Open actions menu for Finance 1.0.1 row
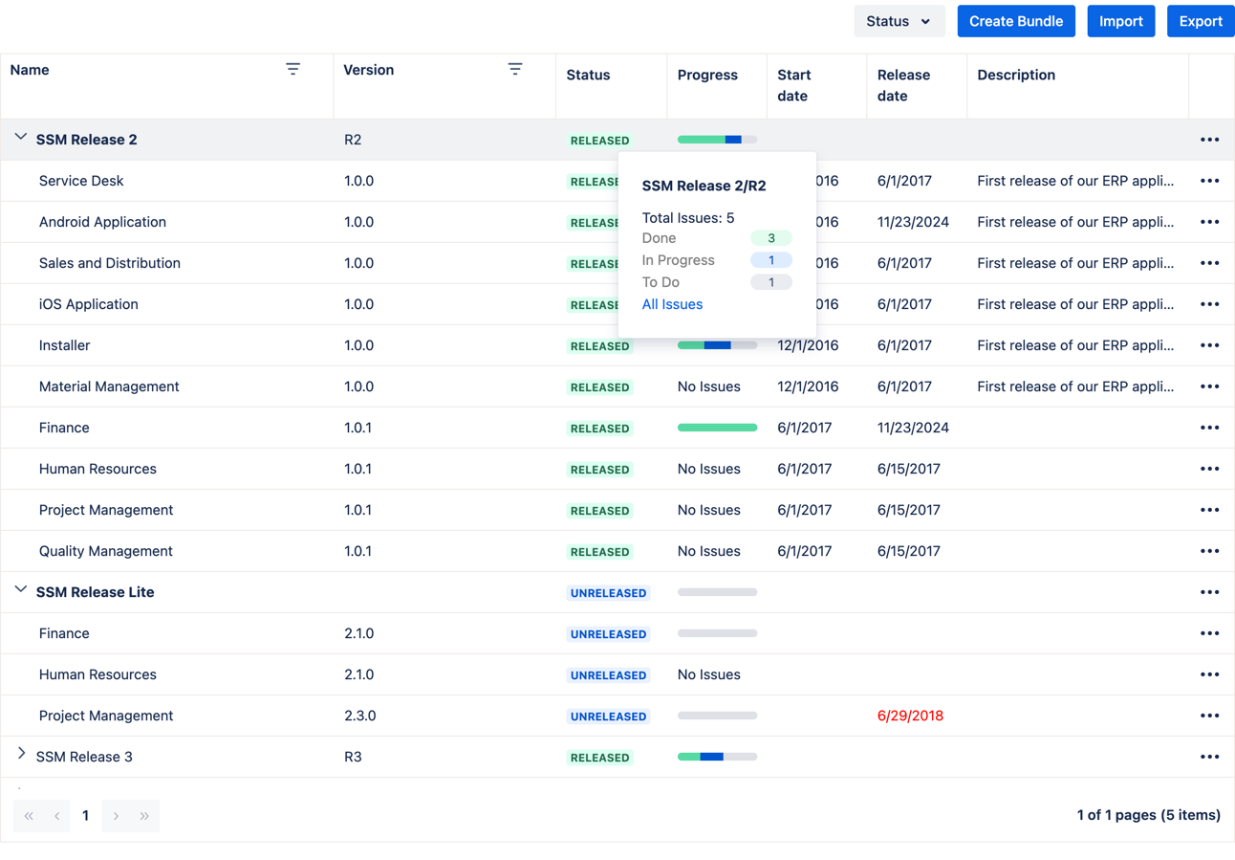The image size is (1235, 860). click(x=1209, y=428)
